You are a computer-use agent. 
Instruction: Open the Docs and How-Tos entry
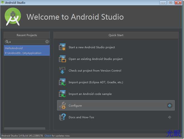click(x=116, y=117)
